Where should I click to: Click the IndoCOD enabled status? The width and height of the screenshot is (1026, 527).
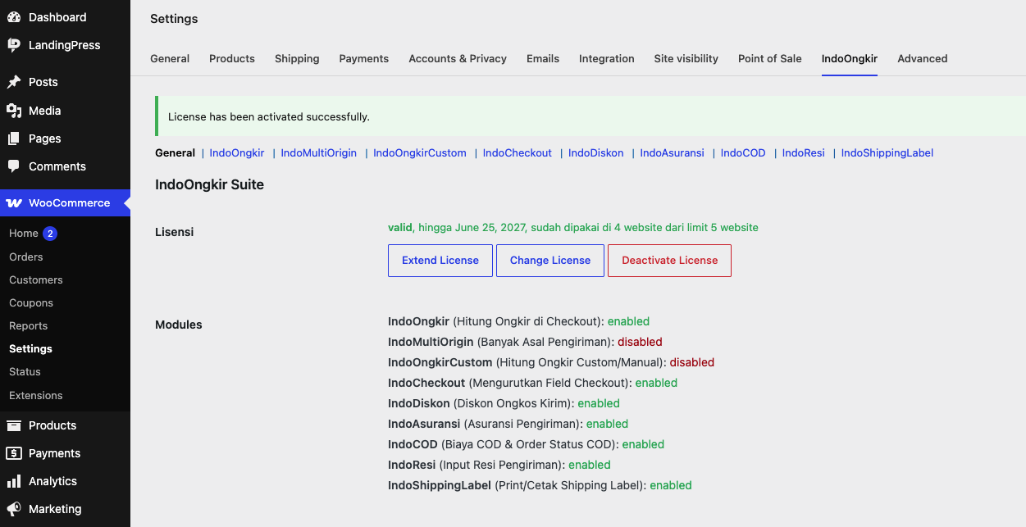[643, 444]
